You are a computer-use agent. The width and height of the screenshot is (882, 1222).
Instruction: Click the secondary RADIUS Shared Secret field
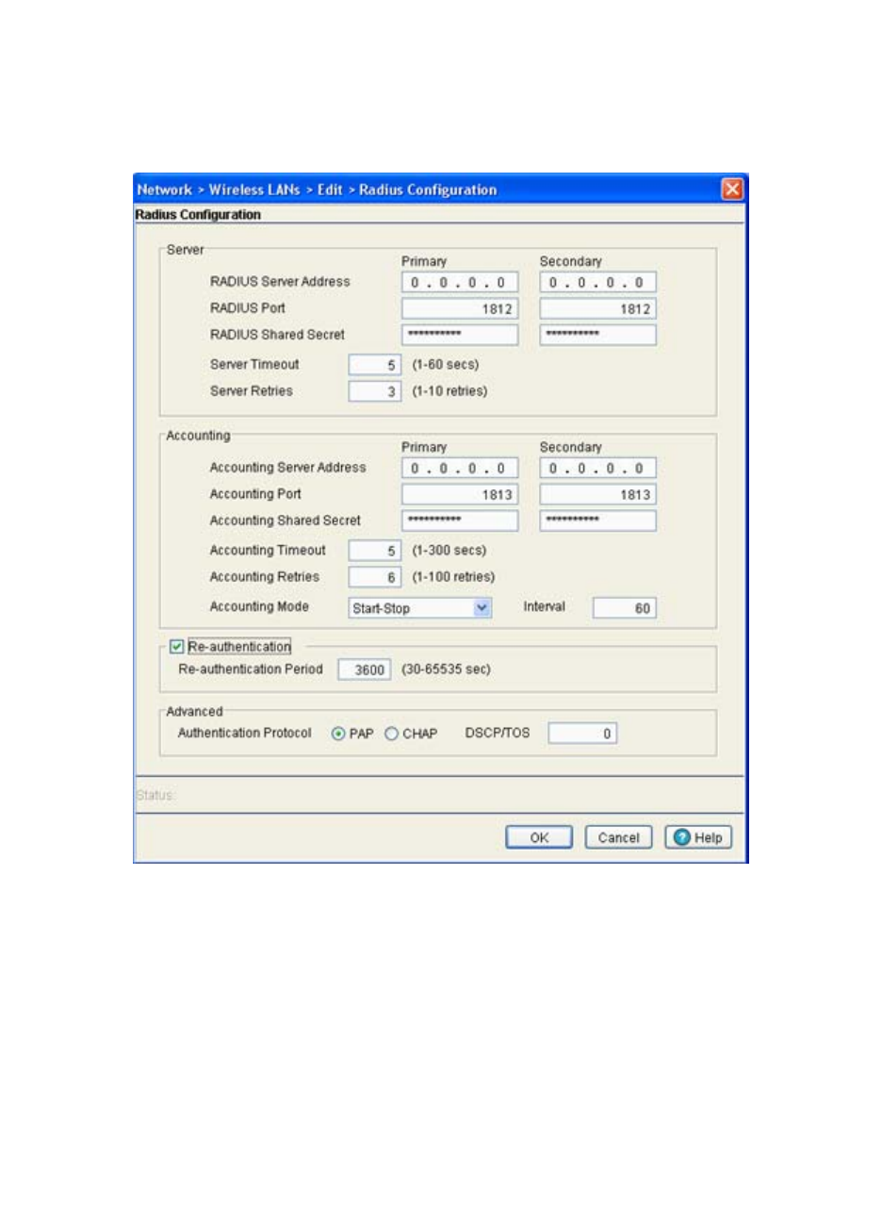click(597, 335)
